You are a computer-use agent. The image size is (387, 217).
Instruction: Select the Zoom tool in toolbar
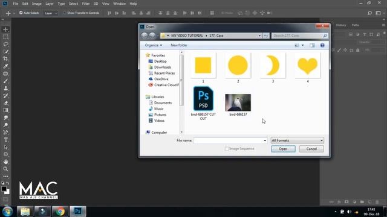click(5, 169)
